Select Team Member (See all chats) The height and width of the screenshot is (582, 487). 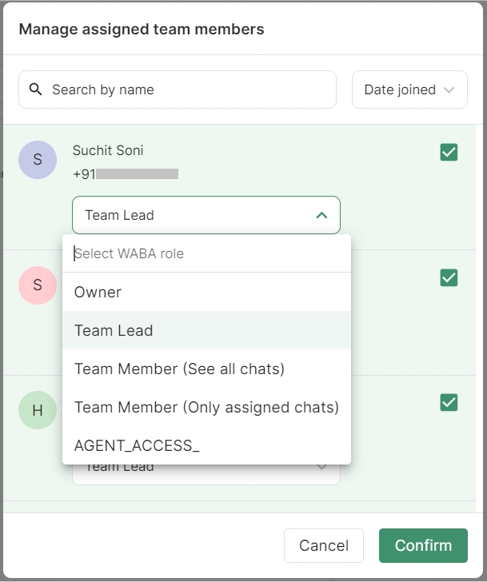click(x=179, y=369)
